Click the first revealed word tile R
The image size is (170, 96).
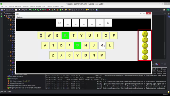click(x=59, y=23)
